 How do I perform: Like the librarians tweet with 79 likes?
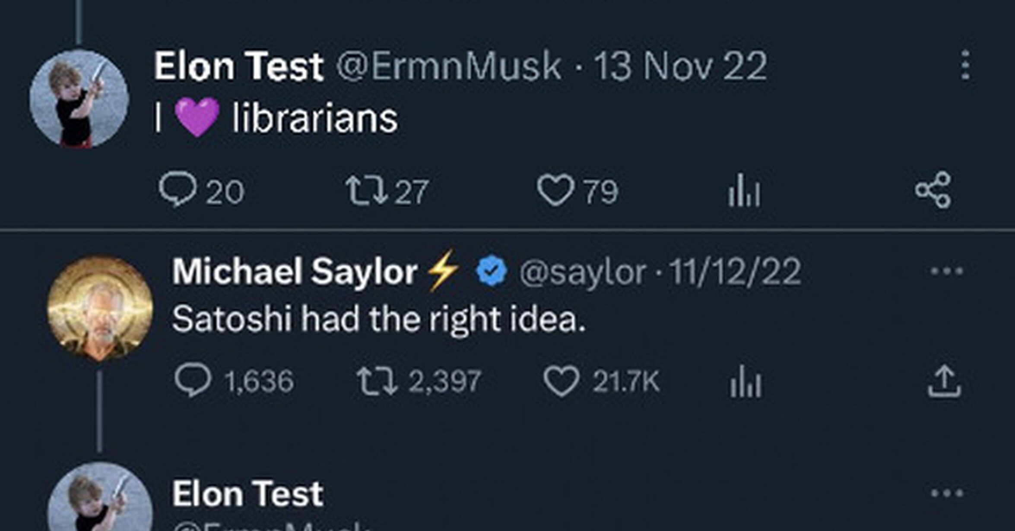pos(555,190)
